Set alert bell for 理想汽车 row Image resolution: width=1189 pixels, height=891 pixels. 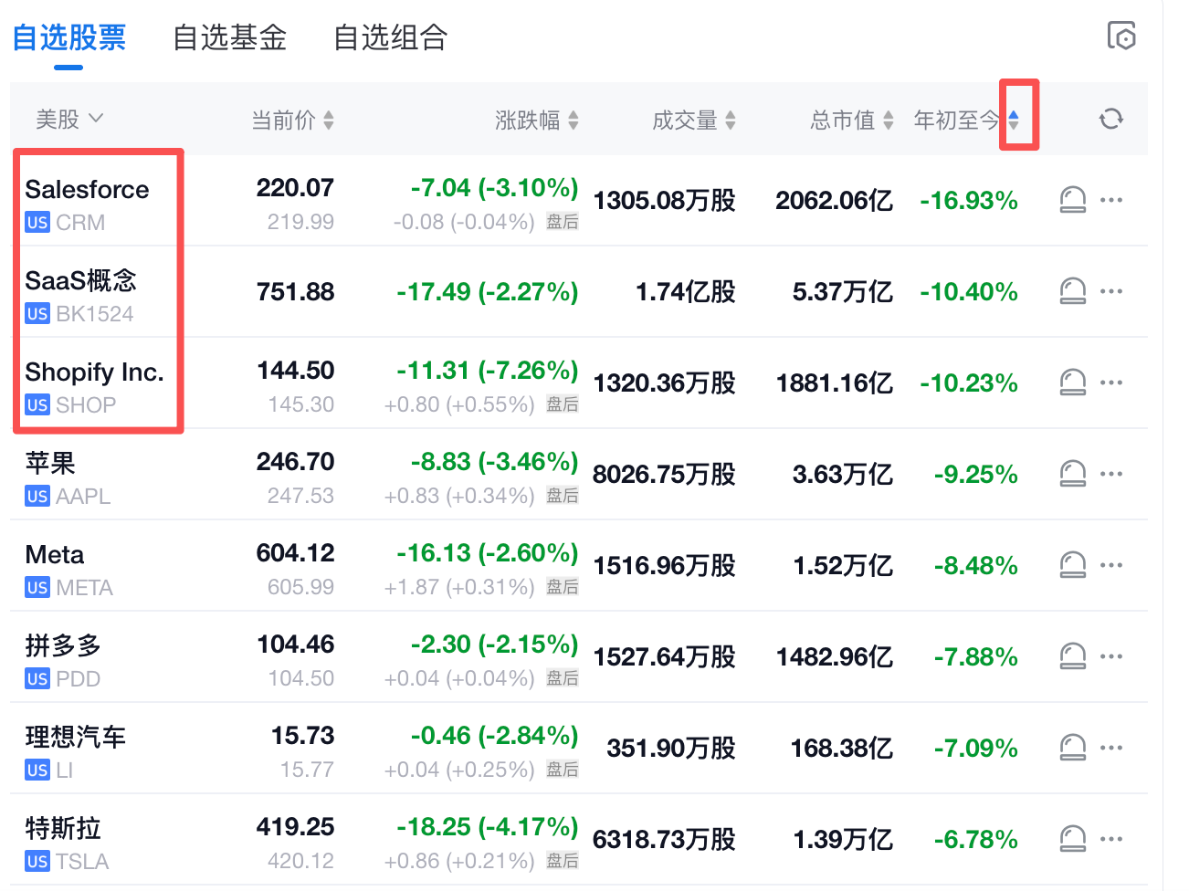click(1073, 748)
